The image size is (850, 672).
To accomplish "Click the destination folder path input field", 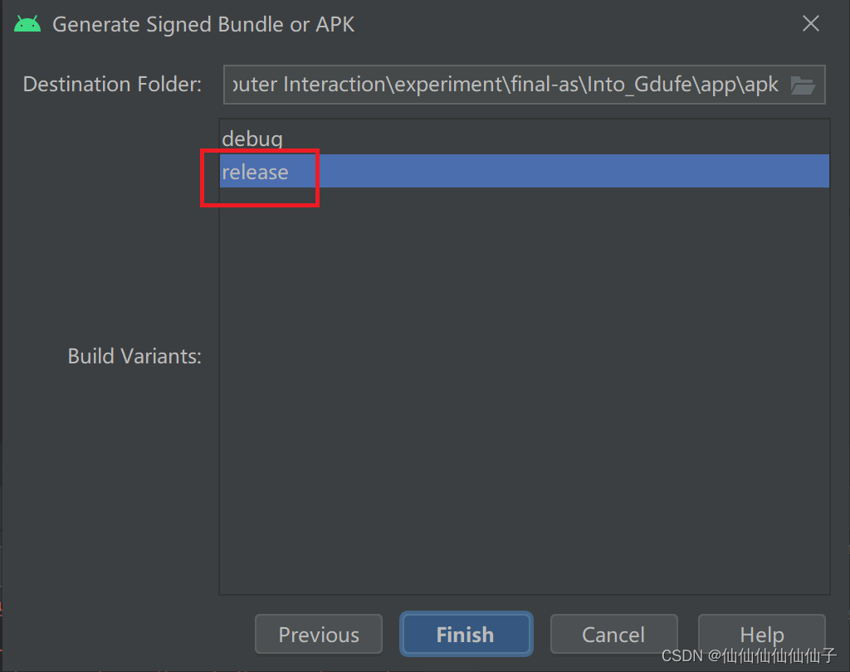I will tap(498, 84).
